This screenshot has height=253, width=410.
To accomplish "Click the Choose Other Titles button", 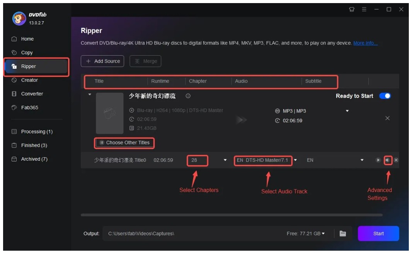I will [x=124, y=143].
